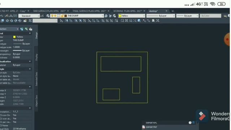Open the Design side tab
The width and height of the screenshot is (231, 130).
[36, 35]
